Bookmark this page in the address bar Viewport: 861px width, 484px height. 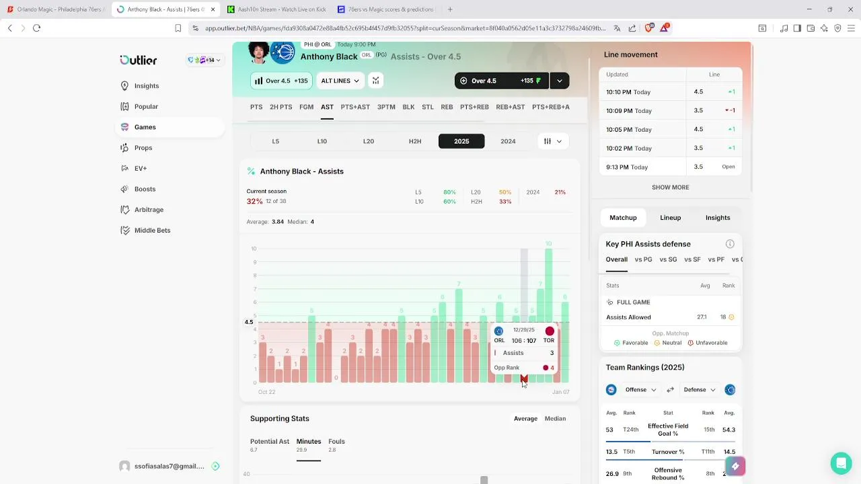pos(178,28)
